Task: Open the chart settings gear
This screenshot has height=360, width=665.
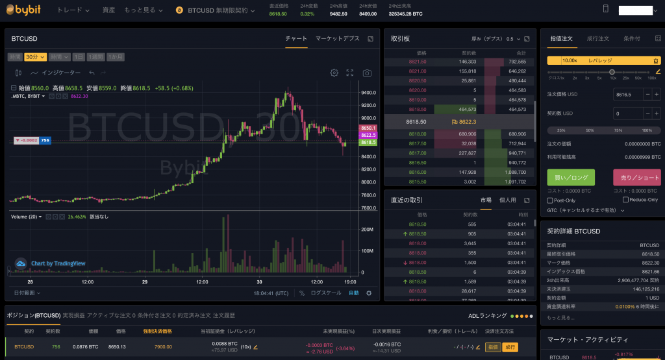Action: coord(334,73)
